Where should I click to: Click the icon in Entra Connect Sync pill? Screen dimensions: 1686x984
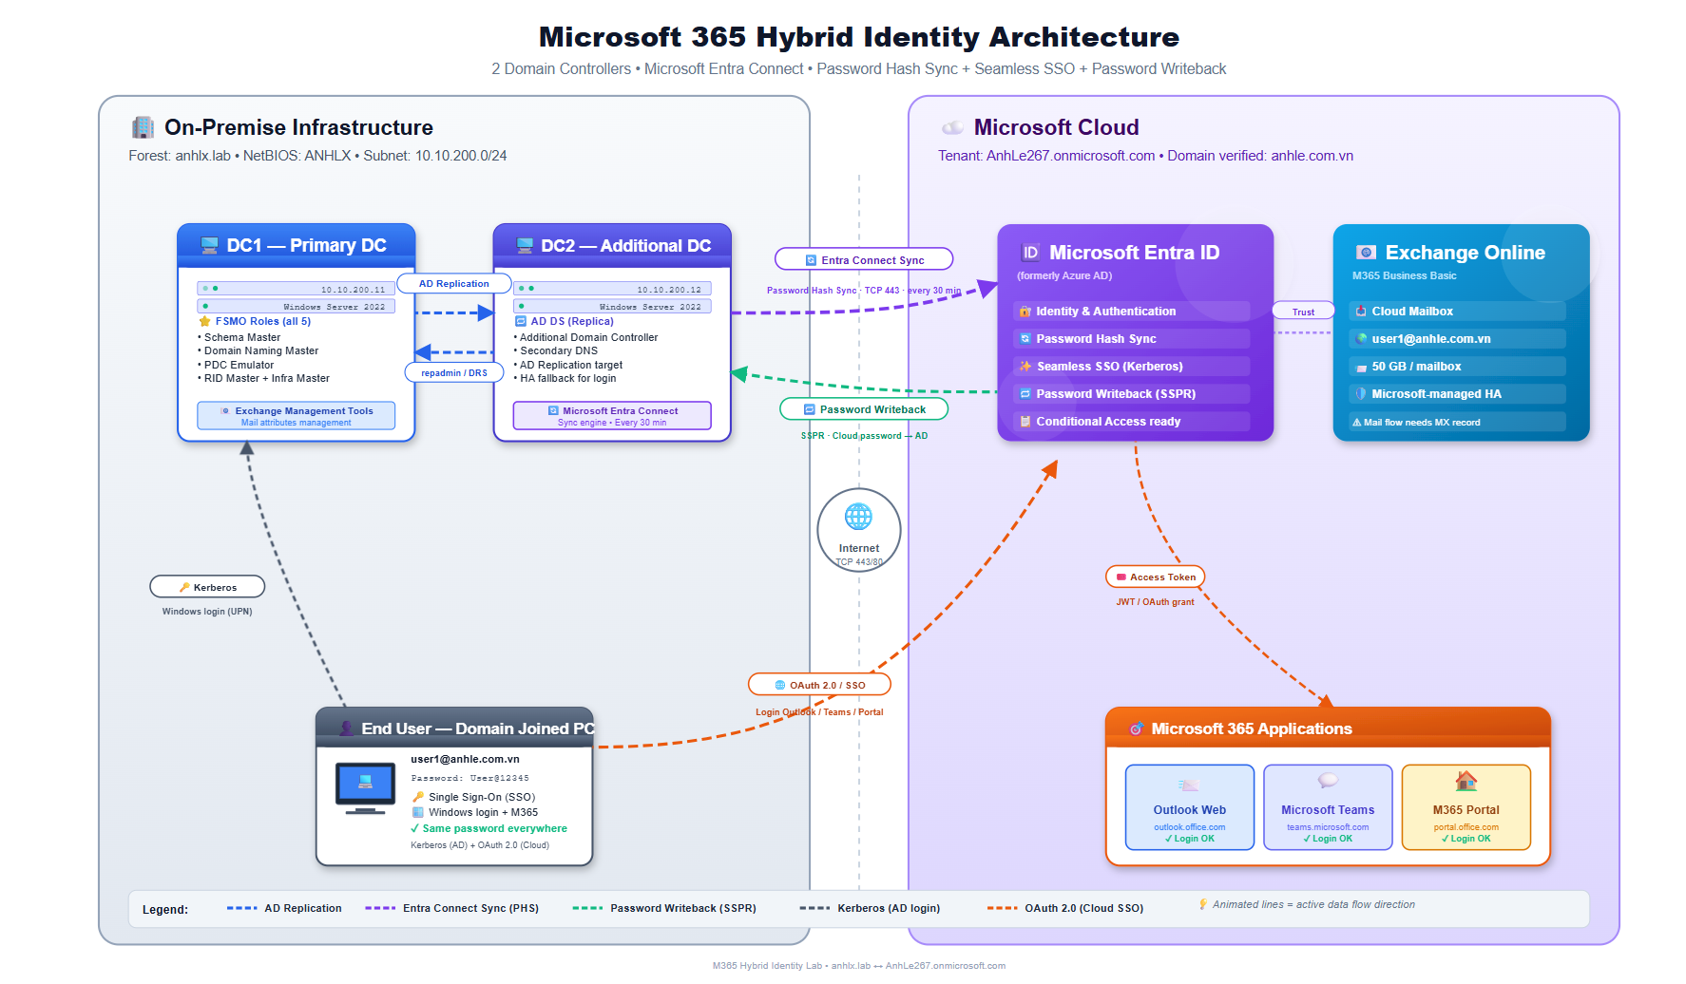point(811,260)
